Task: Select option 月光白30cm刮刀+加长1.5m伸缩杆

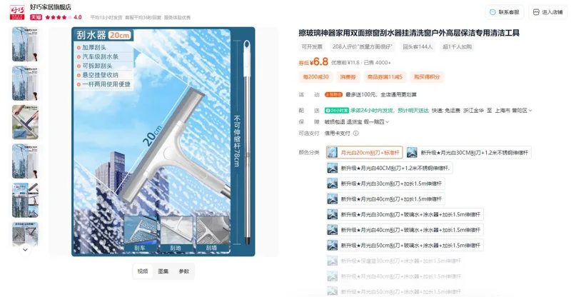Action: 385,183
